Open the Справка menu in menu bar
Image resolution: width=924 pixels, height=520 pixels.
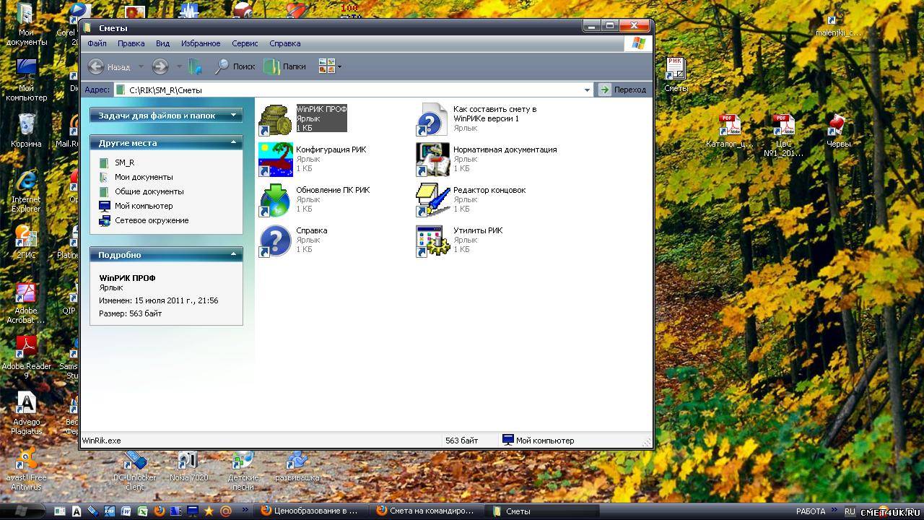point(284,43)
